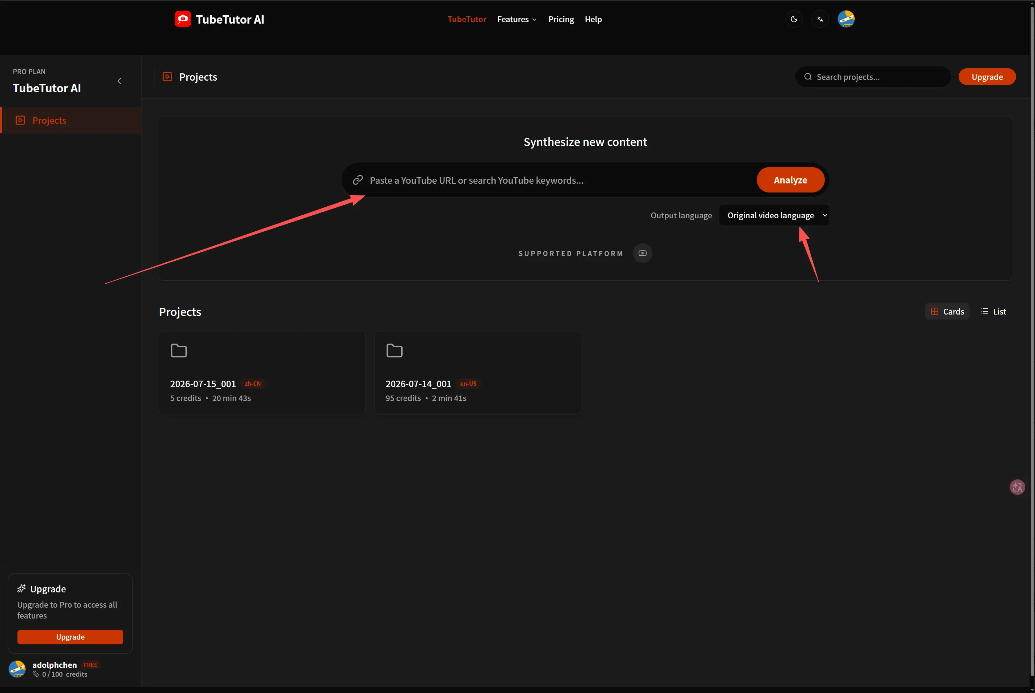Click the TubeTutor AI sidebar title

[x=47, y=88]
